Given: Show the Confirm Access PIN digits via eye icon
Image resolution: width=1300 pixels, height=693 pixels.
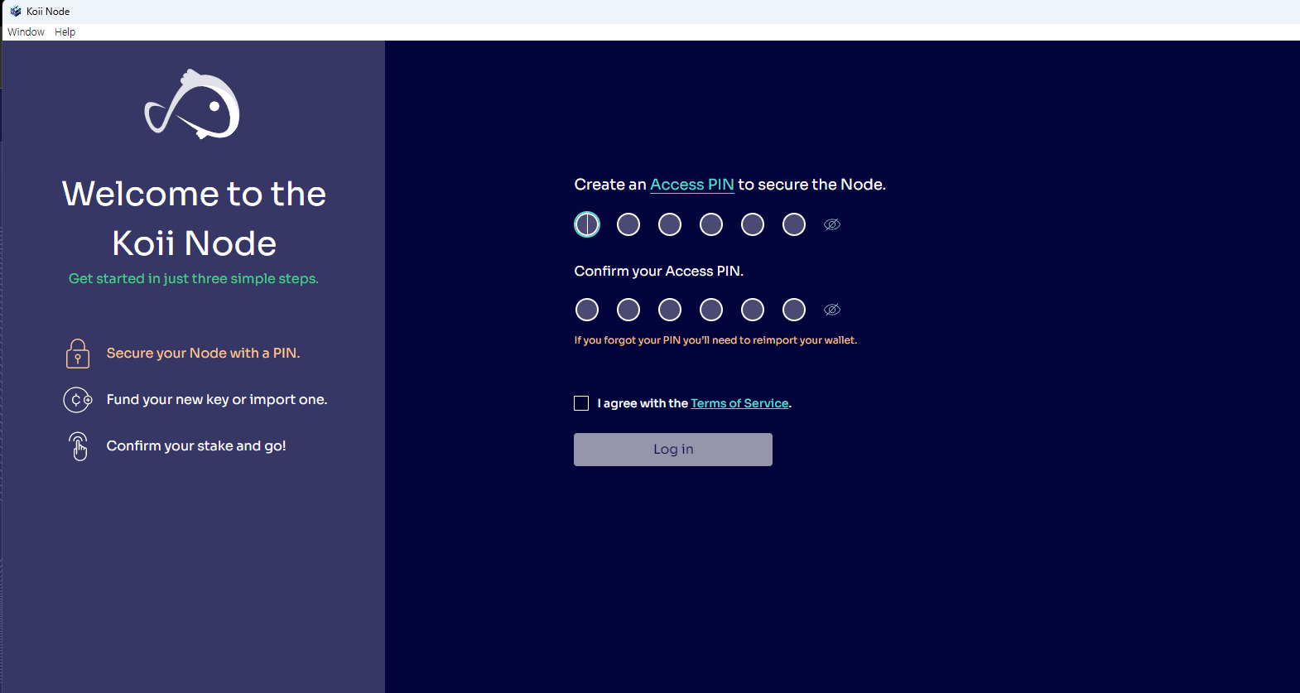Looking at the screenshot, I should pyautogui.click(x=832, y=310).
